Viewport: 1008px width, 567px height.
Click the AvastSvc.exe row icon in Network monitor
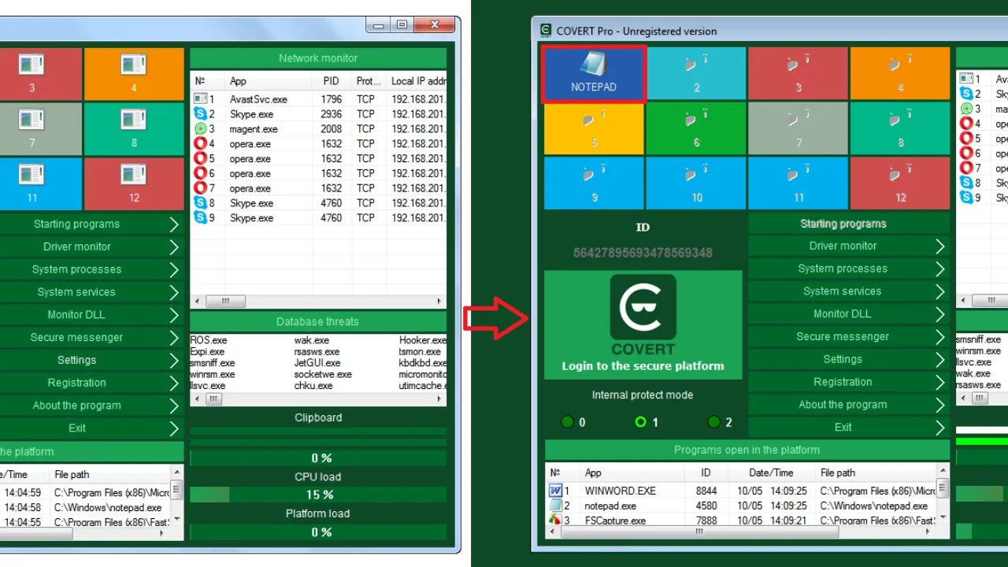click(x=200, y=99)
